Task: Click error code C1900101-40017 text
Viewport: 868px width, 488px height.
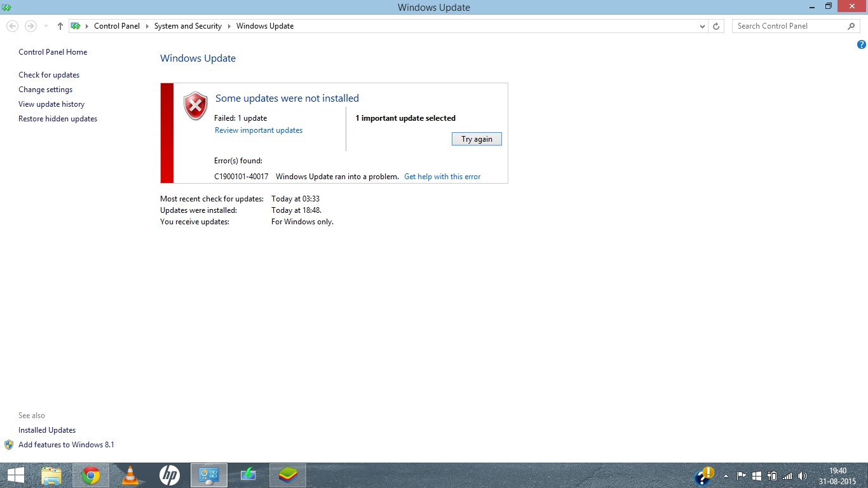Action: click(241, 177)
